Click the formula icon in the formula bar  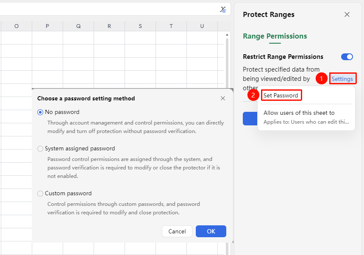point(223,9)
